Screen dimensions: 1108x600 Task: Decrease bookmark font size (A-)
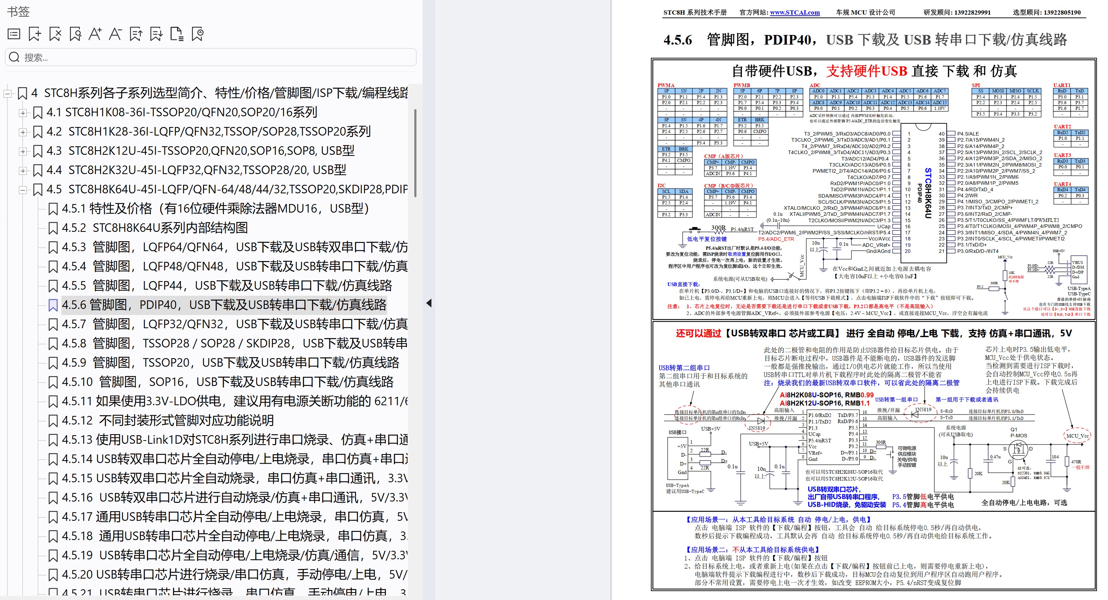115,34
